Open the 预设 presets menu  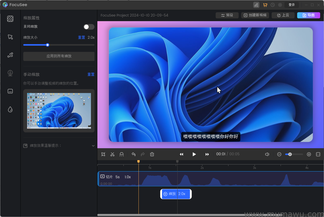(x=227, y=15)
